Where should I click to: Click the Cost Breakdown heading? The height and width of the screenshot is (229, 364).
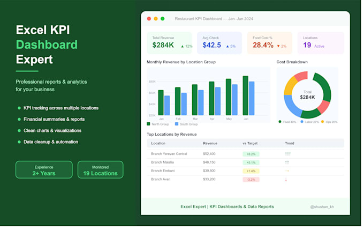pyautogui.click(x=292, y=62)
